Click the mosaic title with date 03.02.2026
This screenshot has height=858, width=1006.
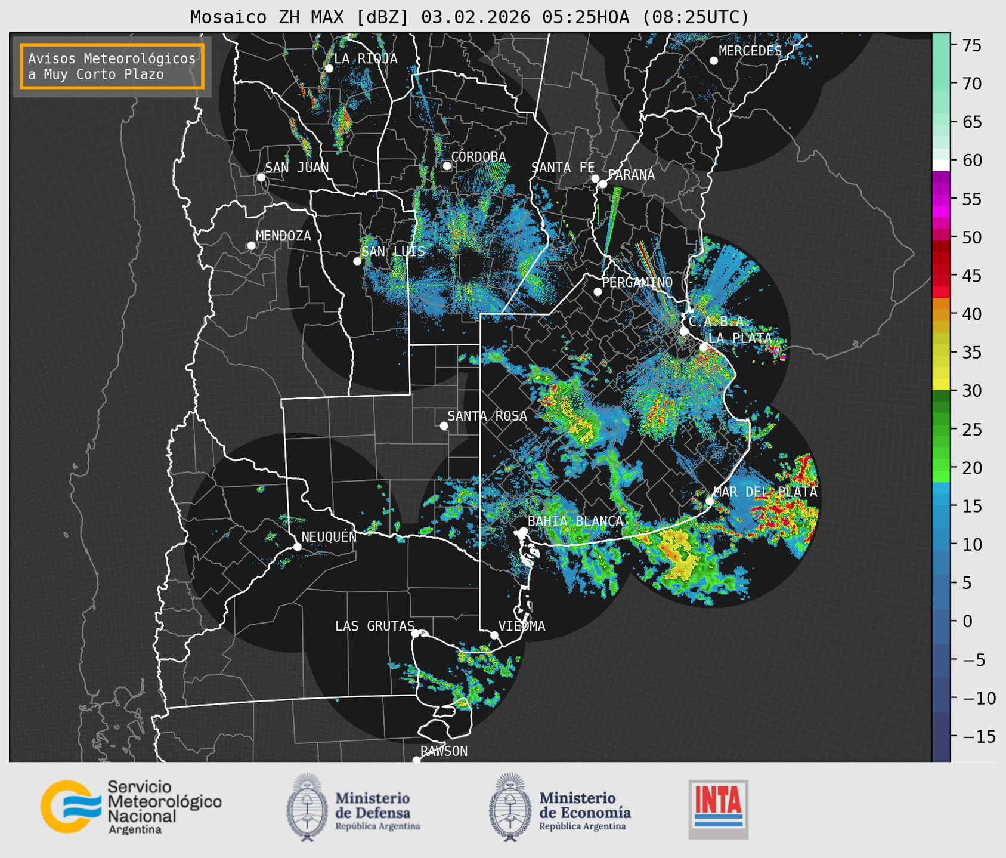click(x=469, y=17)
